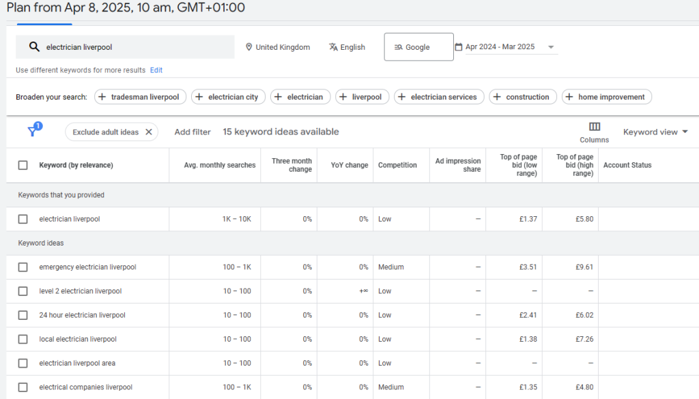Remove the Exclude adult ideas filter

point(149,132)
